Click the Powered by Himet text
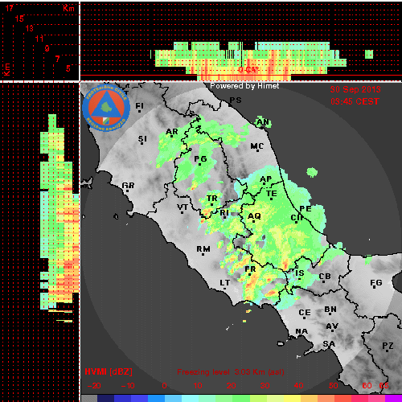 tap(244, 86)
